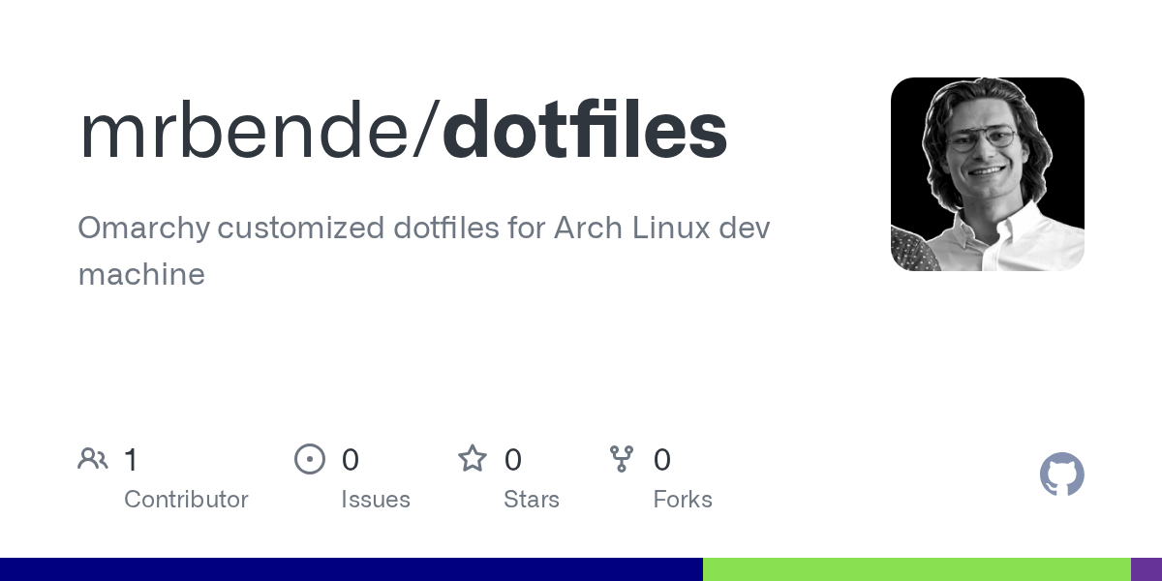Click the contributors people icon
The image size is (1162, 581).
93,459
